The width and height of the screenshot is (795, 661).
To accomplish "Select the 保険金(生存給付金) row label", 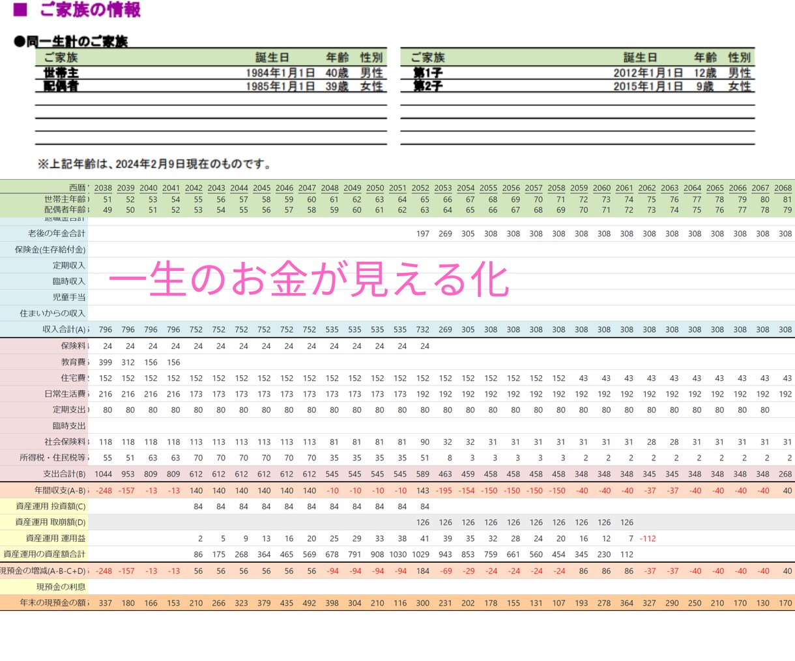I will pos(50,249).
